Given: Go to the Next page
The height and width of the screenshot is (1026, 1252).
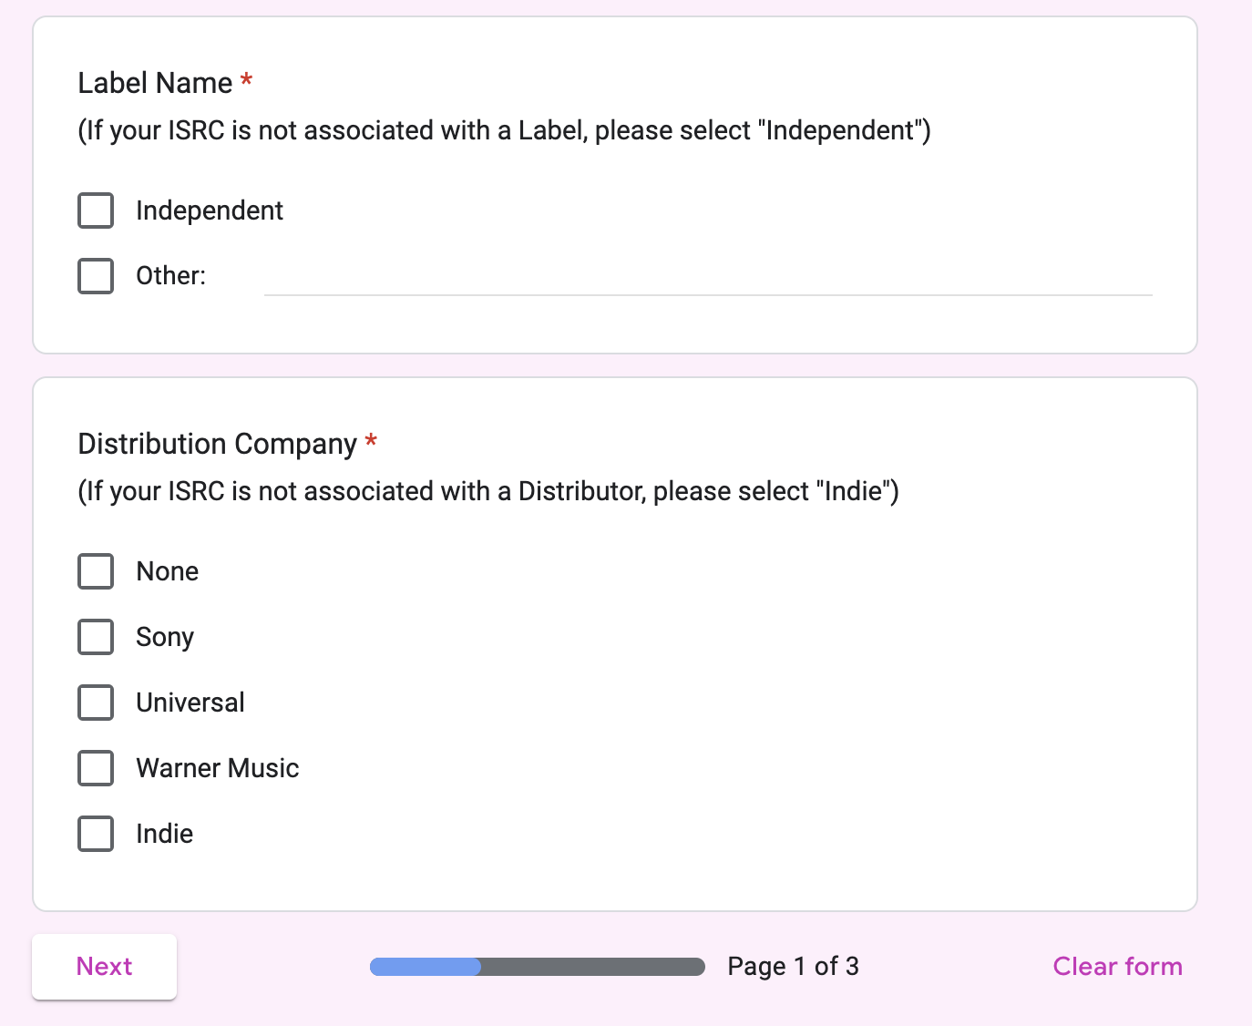Looking at the screenshot, I should (x=104, y=967).
